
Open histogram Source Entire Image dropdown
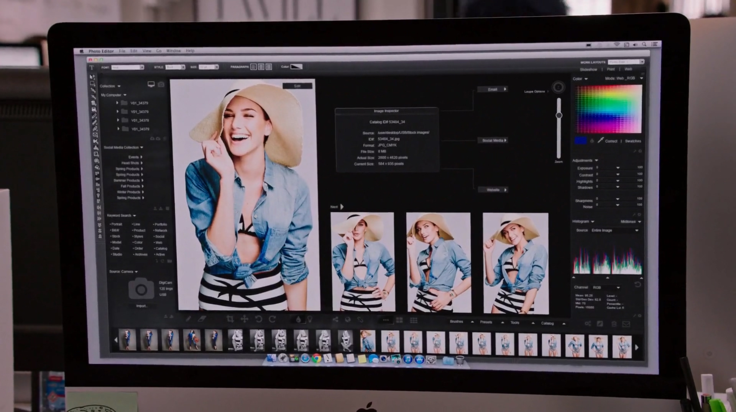[x=615, y=231]
